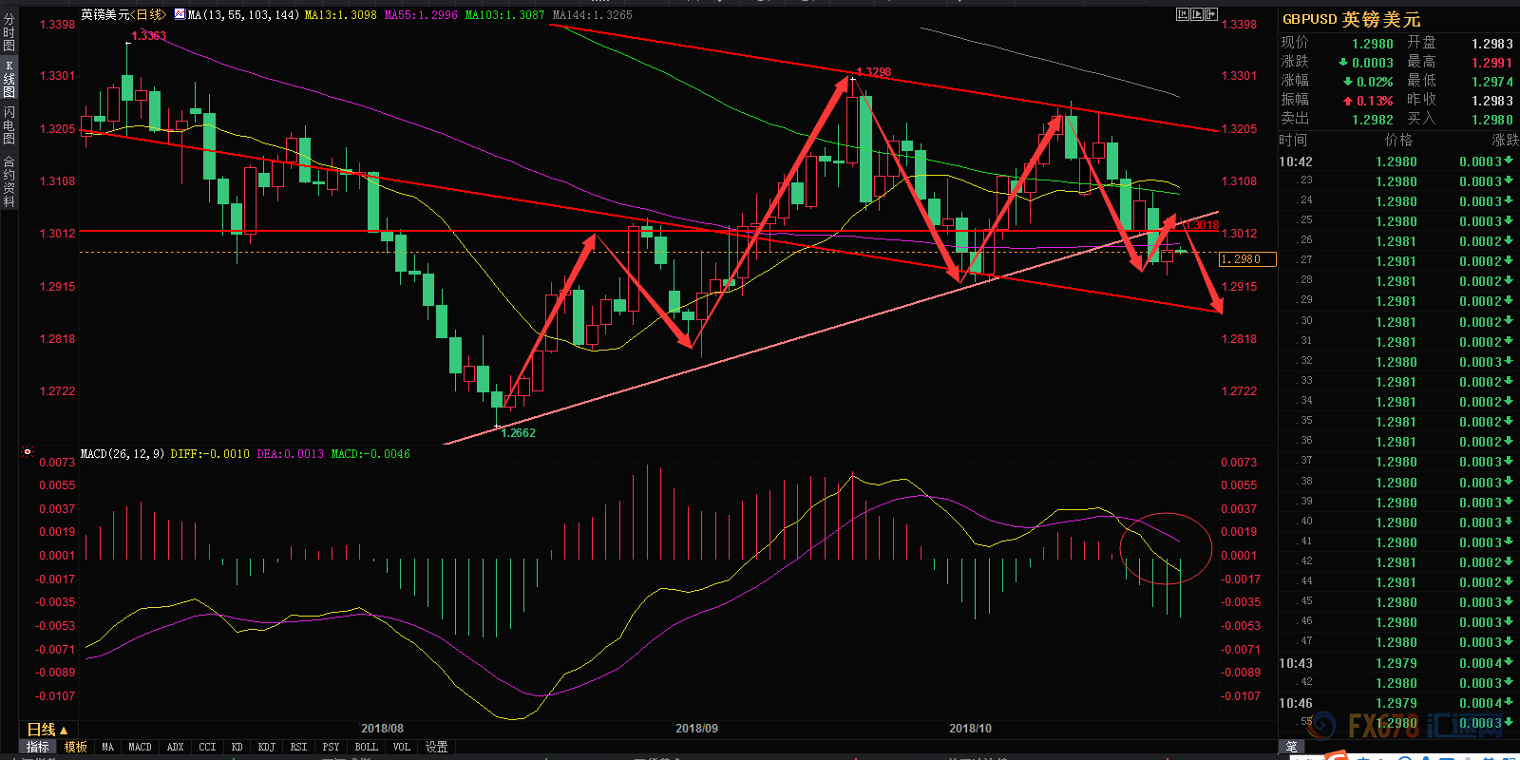Switch to 闪电图 view in left sidebar

click(x=9, y=125)
